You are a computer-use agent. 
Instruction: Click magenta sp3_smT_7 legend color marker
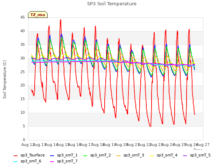point(52,162)
